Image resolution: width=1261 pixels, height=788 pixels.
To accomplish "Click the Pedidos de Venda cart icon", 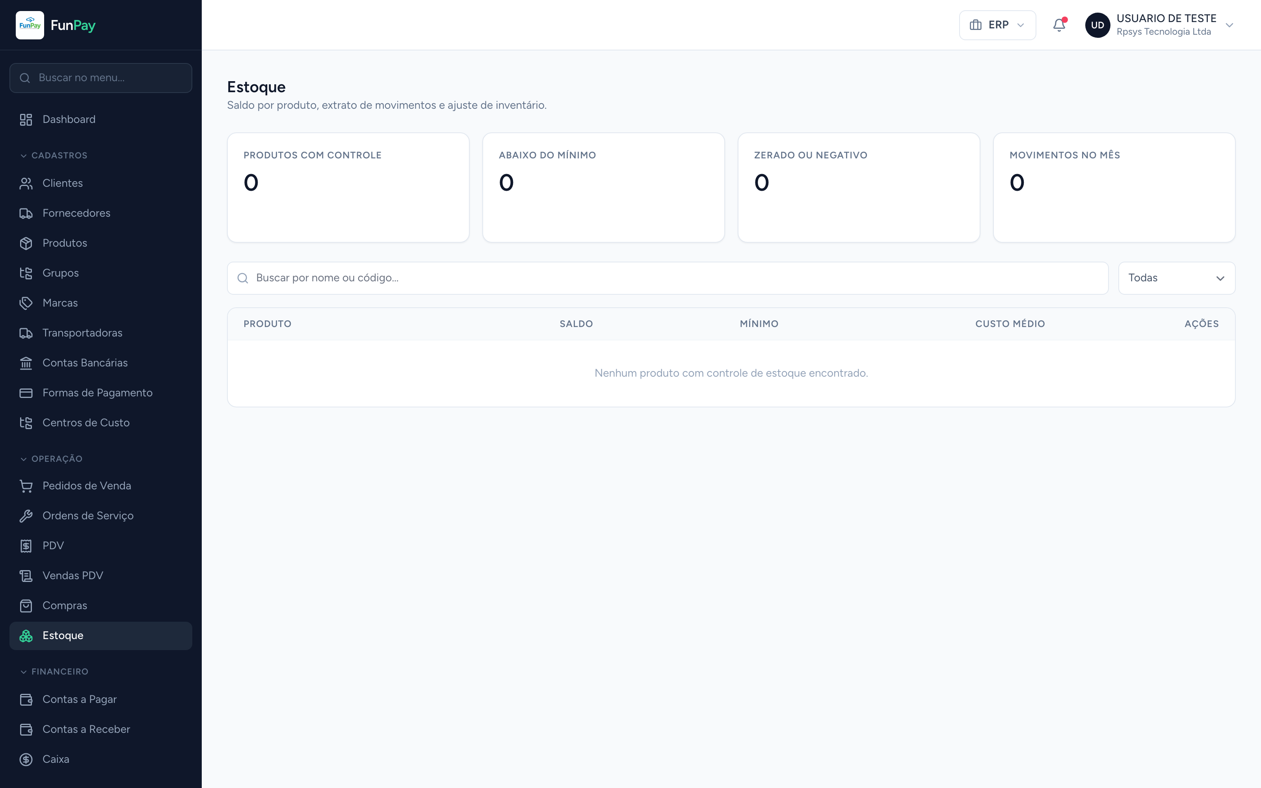I will pos(26,486).
